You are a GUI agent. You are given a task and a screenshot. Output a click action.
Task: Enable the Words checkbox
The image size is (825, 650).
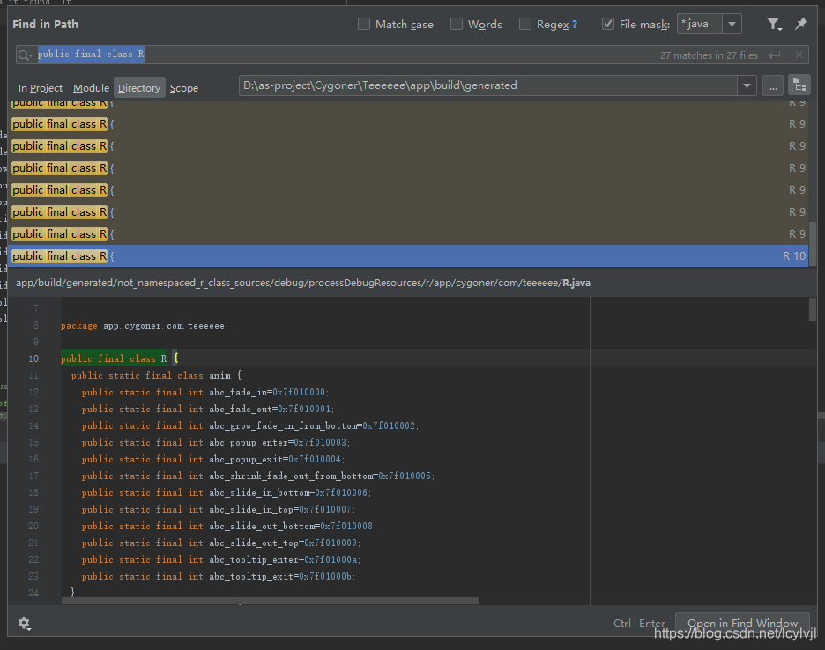coord(457,24)
